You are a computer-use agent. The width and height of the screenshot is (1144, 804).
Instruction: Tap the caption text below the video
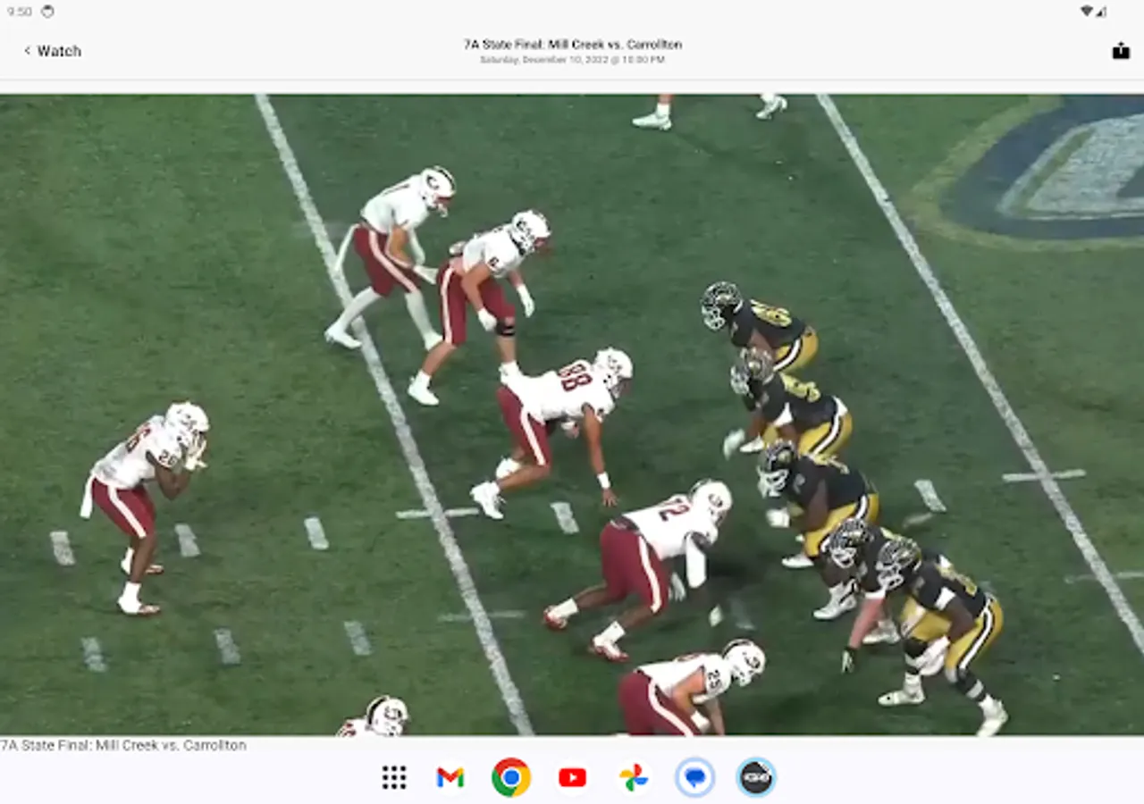(x=123, y=745)
